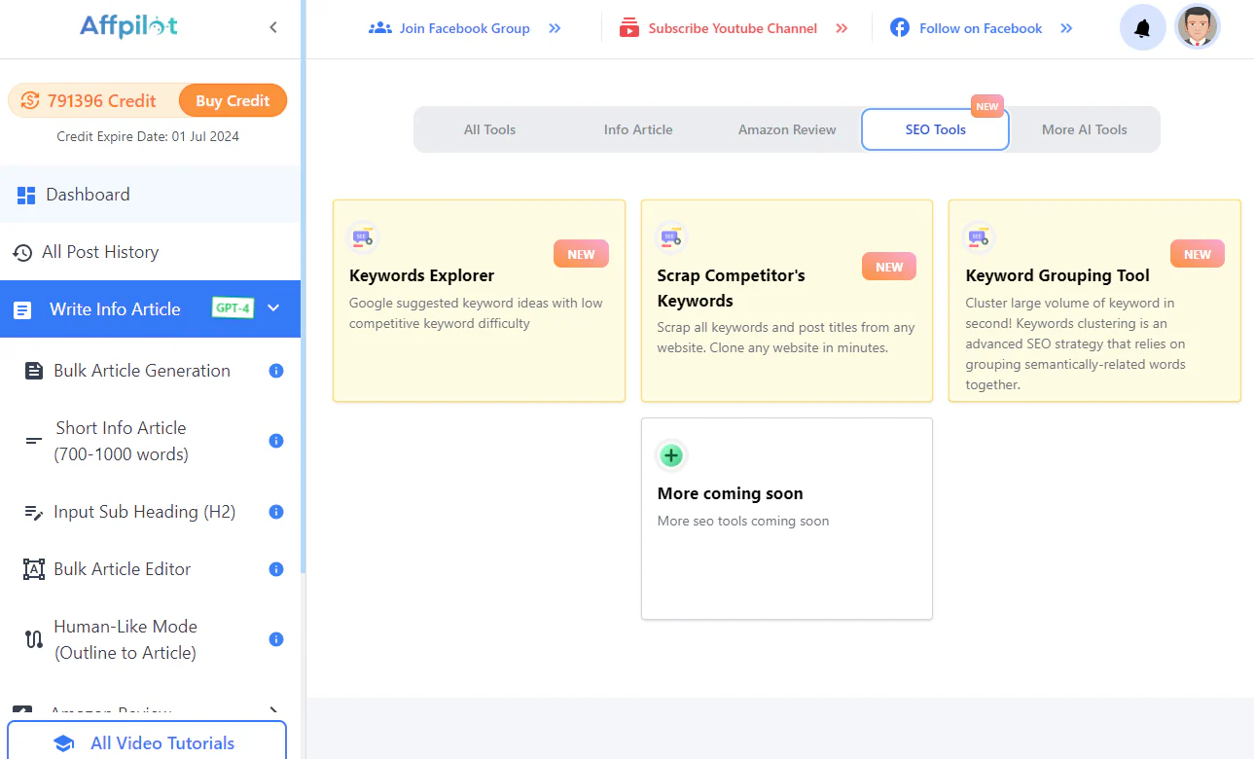
Task: Click the Bulk Article Generation file icon
Action: (34, 371)
